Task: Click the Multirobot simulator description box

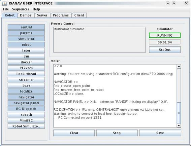Action: pos(99,40)
